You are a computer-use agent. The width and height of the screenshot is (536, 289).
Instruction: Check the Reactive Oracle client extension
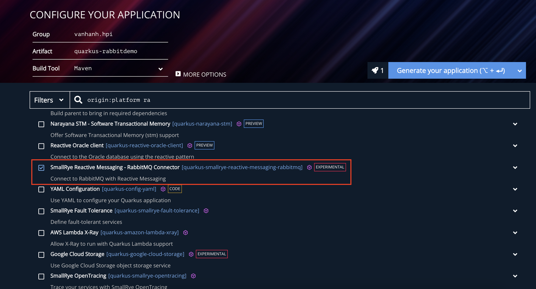pyautogui.click(x=41, y=146)
